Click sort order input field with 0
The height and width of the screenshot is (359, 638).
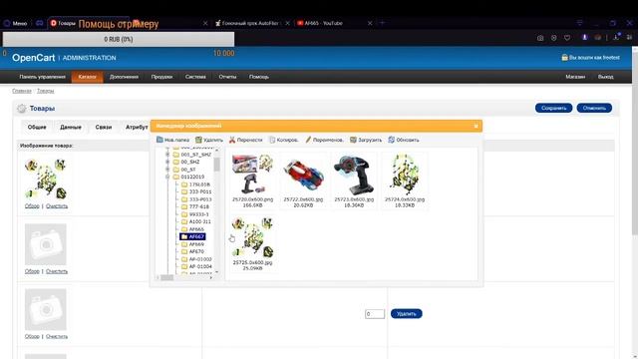coord(375,314)
